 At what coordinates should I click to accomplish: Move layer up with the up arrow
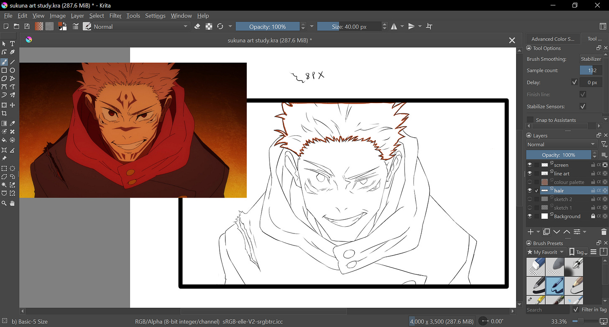pyautogui.click(x=567, y=232)
